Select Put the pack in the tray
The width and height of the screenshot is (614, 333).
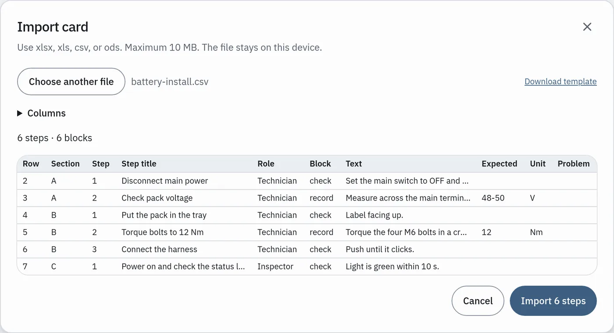164,215
